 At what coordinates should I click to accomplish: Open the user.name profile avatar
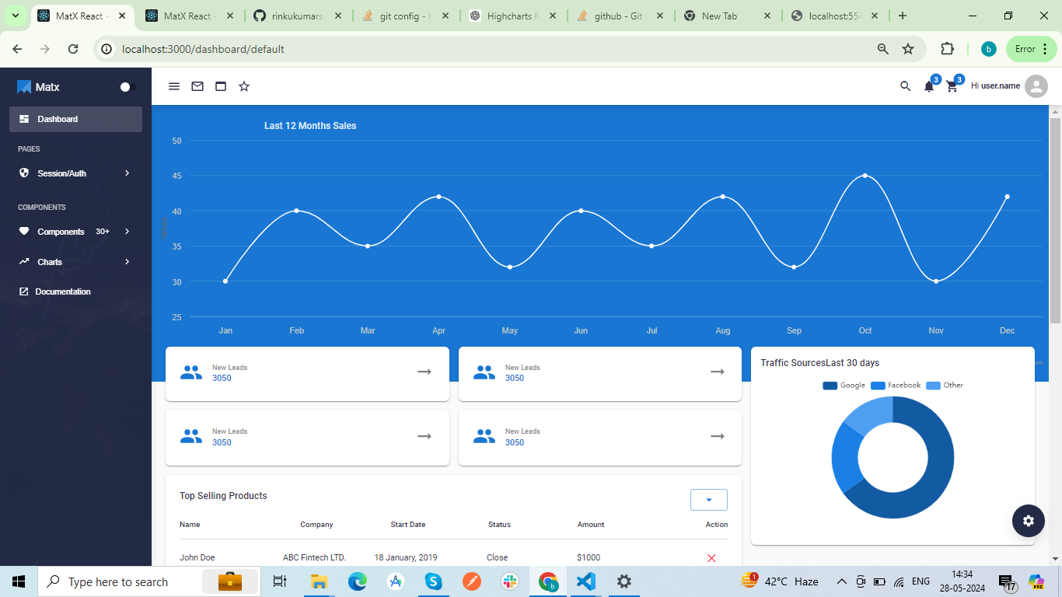click(1036, 86)
